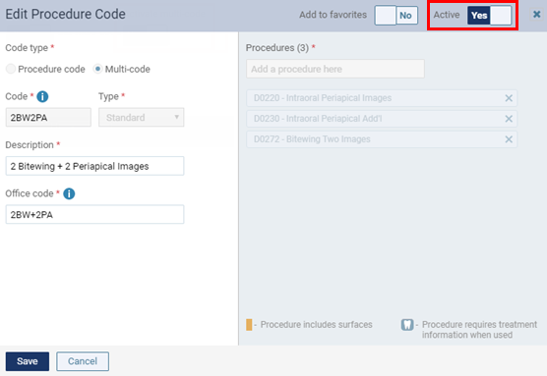Image resolution: width=547 pixels, height=376 pixels.
Task: Click into the Description text field
Action: click(x=94, y=166)
